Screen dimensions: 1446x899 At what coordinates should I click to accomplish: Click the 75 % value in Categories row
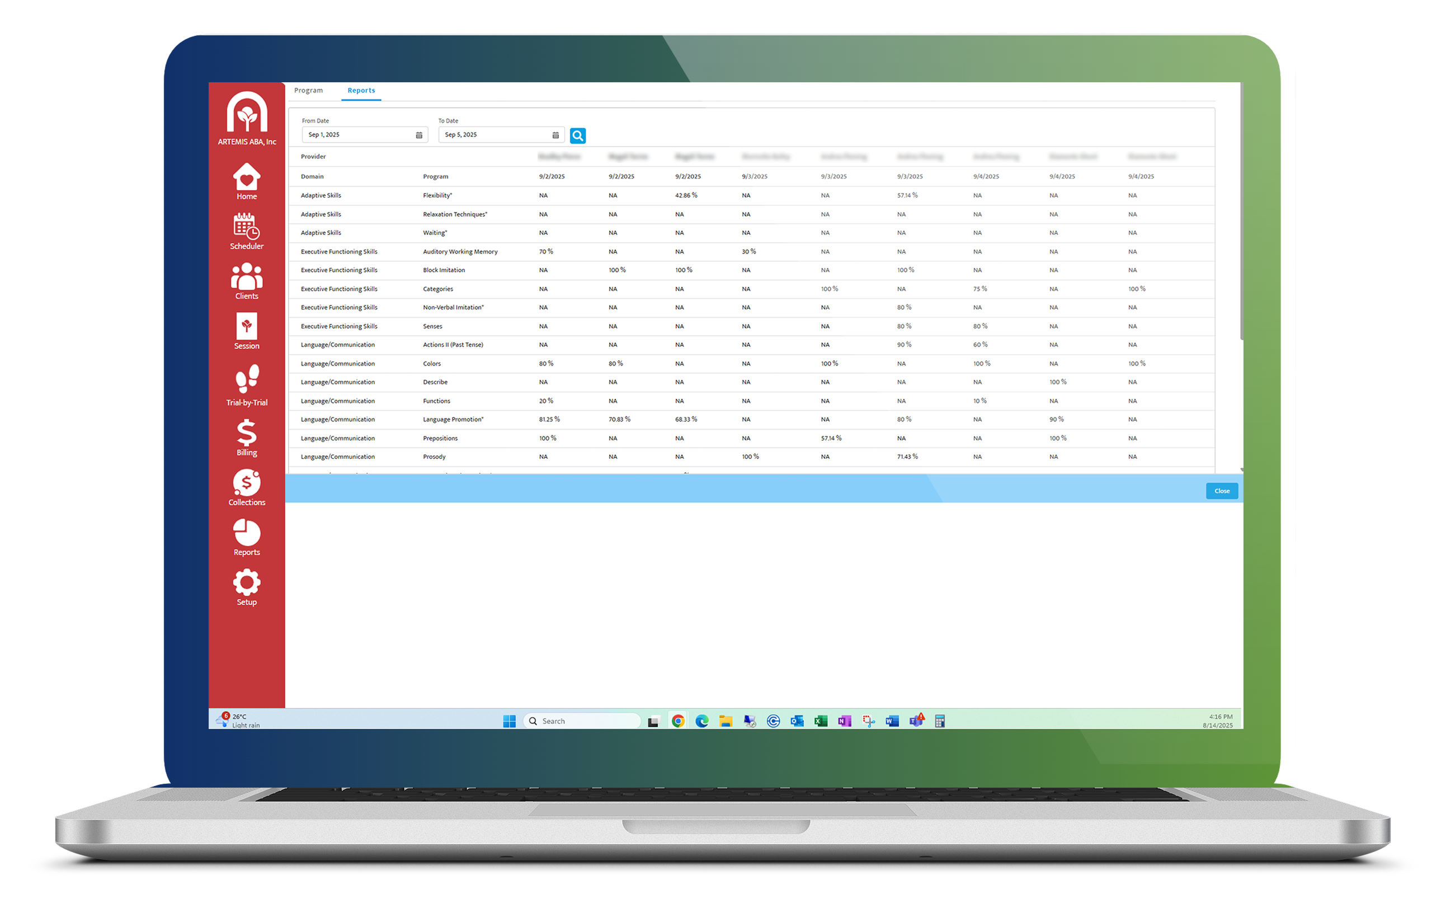pos(981,290)
